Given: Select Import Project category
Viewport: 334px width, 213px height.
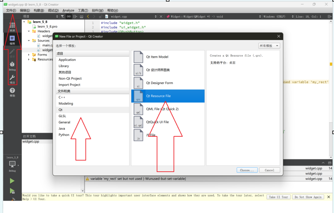Looking at the screenshot, I should (x=92, y=85).
